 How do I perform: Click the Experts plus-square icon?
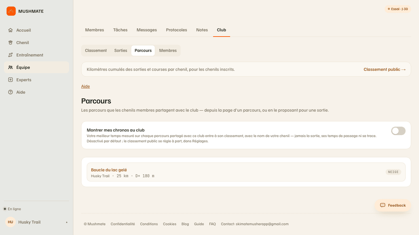pos(10,80)
